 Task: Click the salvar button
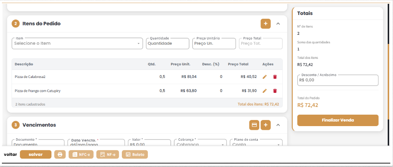(36, 154)
